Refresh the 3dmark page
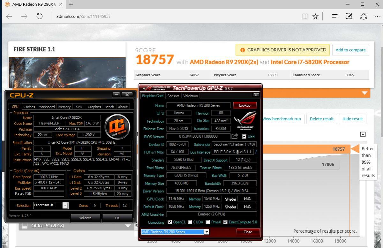The image size is (383, 248). pos(40,16)
